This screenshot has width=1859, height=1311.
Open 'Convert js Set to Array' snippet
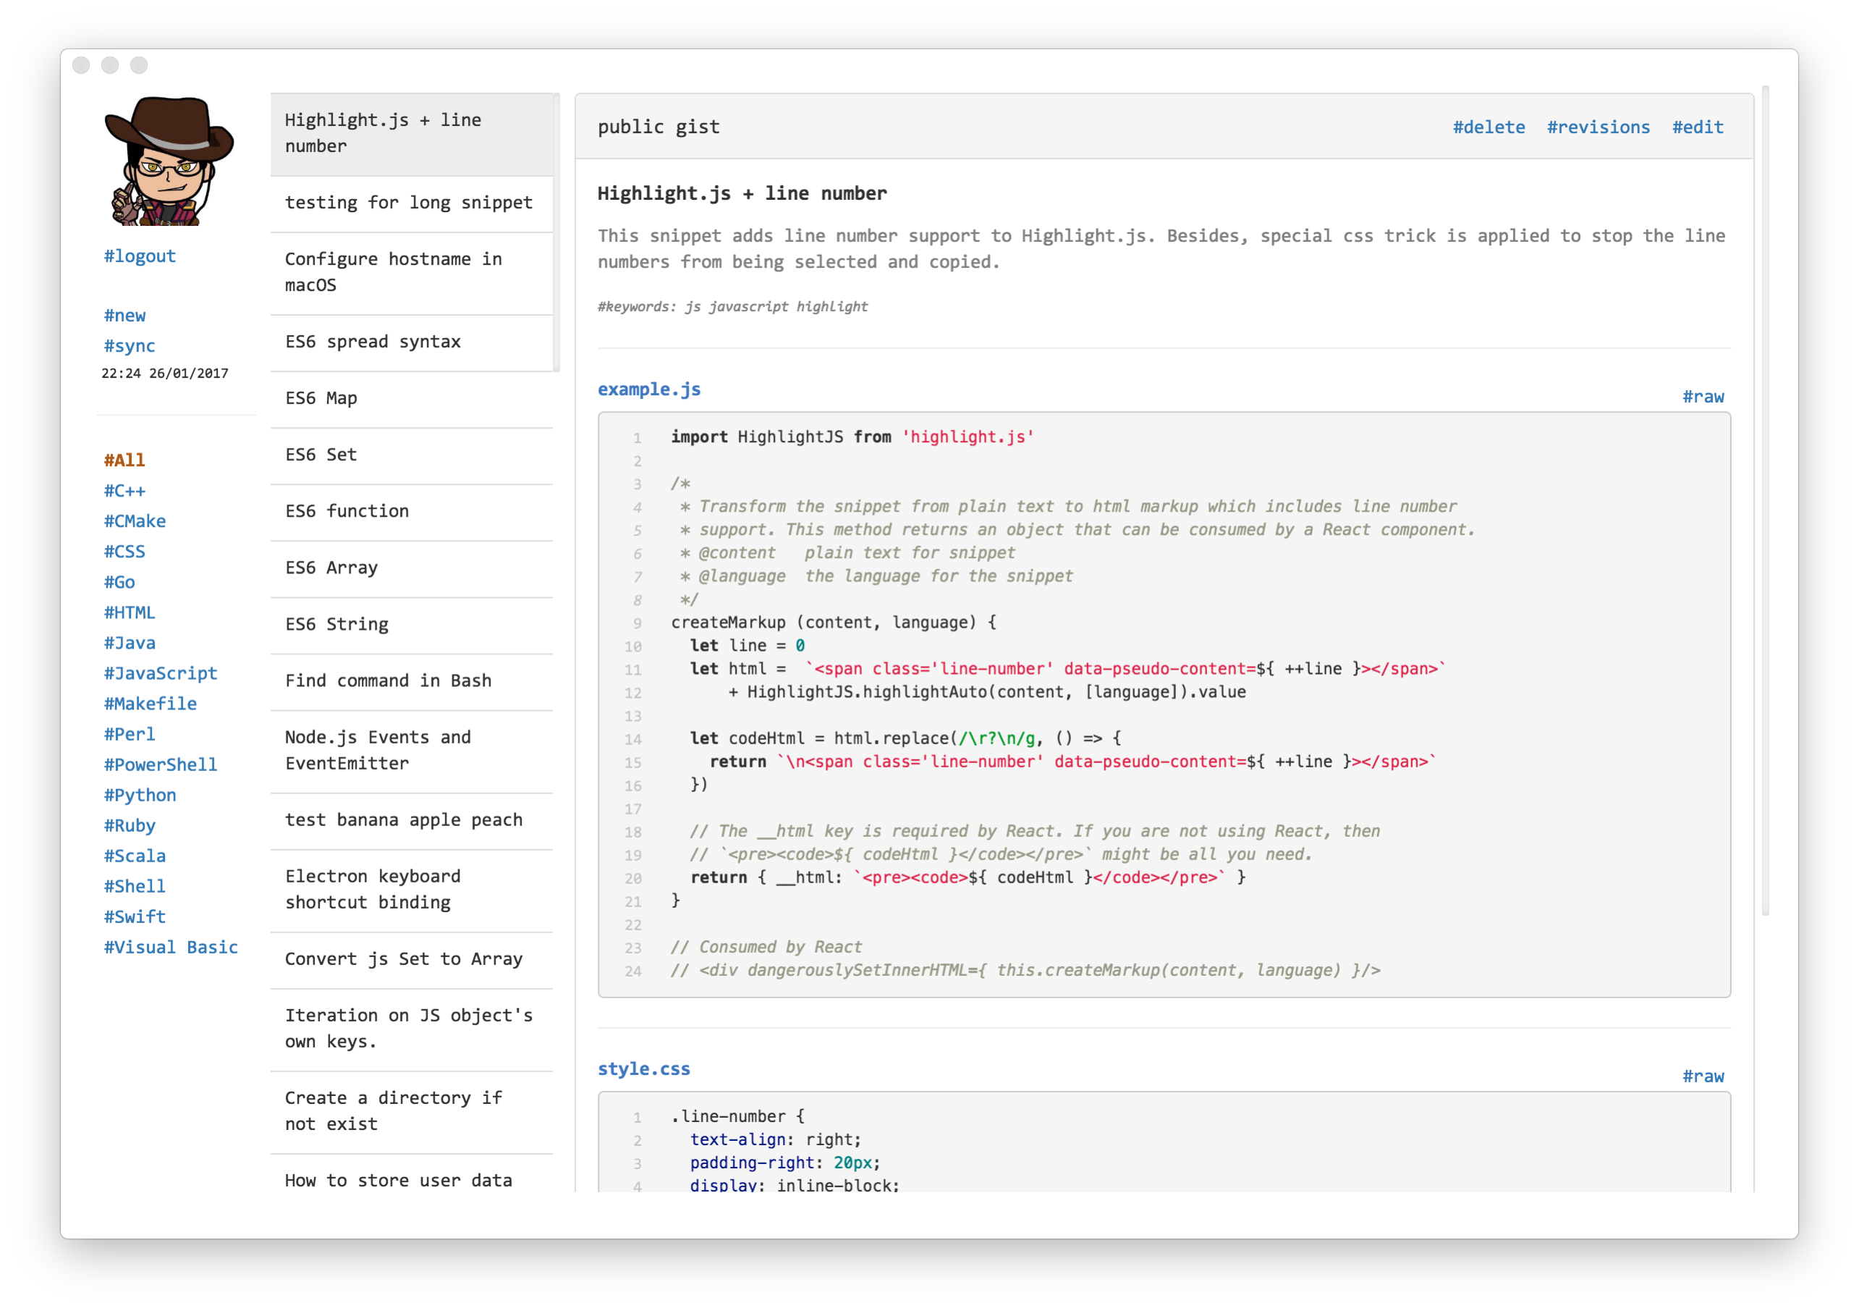[x=403, y=958]
